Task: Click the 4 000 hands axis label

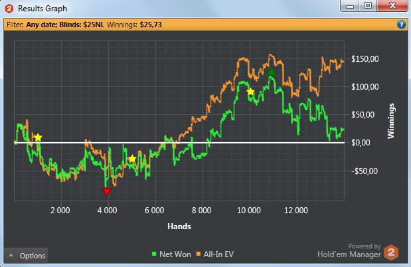Action: coord(107,211)
